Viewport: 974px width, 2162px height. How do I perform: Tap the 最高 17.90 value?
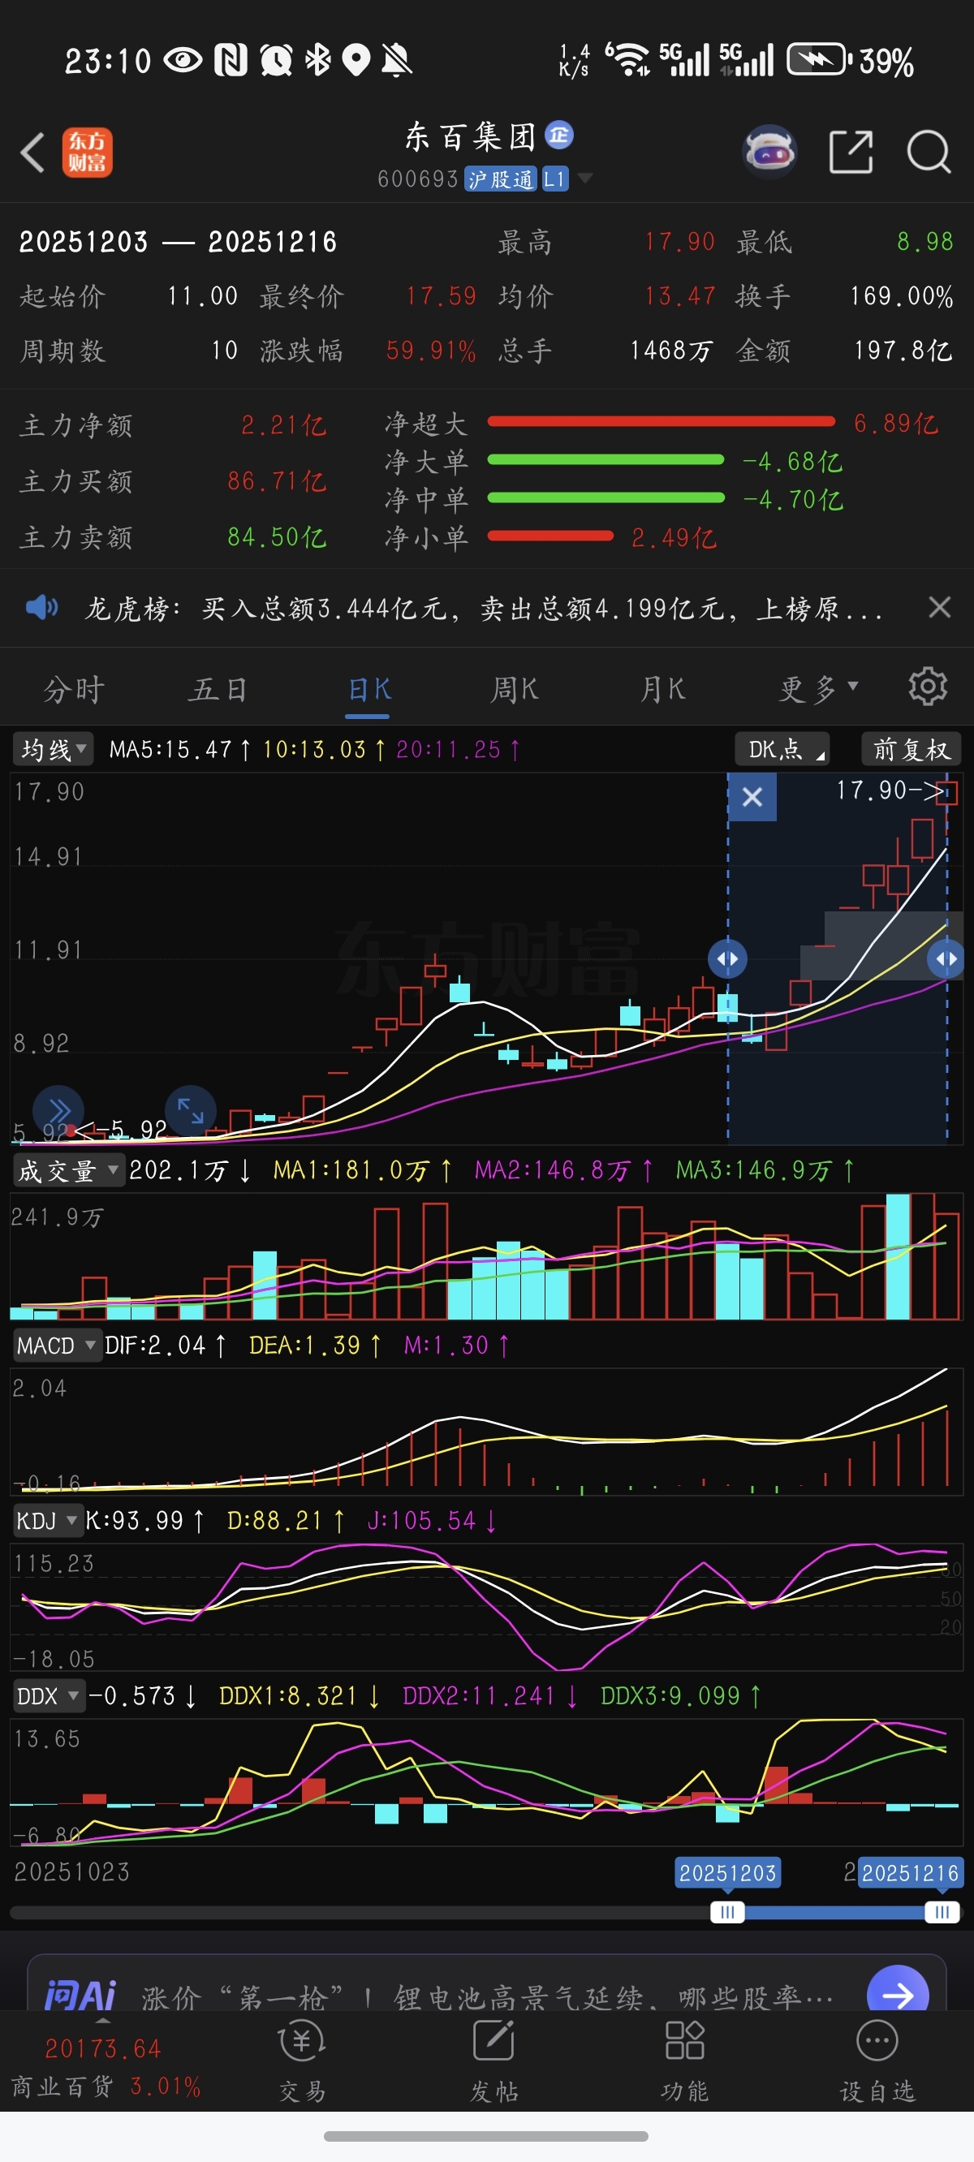[x=680, y=242]
